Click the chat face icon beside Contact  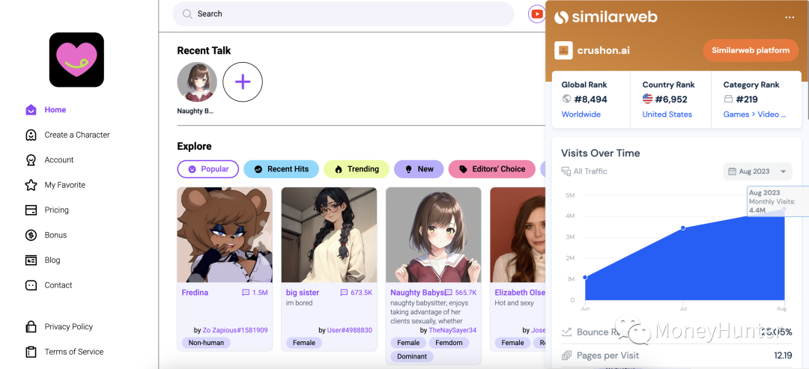coord(31,285)
